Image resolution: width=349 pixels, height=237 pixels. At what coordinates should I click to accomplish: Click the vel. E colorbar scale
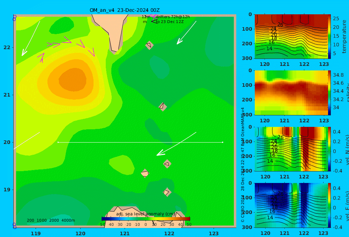coord(329,205)
